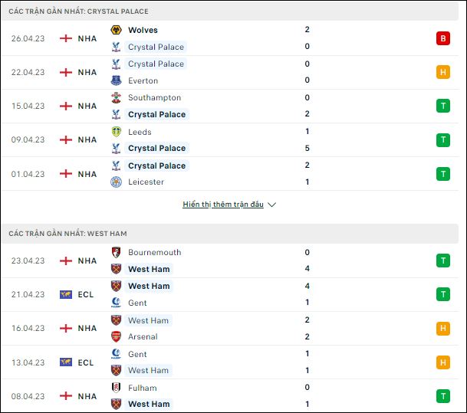Open the Crystal Palace link in Leeds match

point(156,148)
